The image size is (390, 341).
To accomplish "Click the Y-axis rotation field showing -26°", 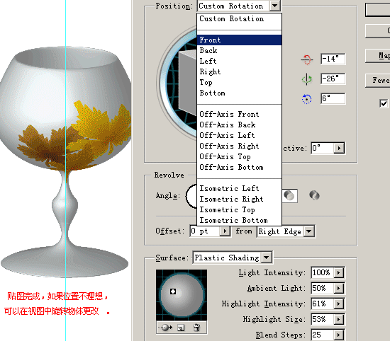I will coord(333,79).
